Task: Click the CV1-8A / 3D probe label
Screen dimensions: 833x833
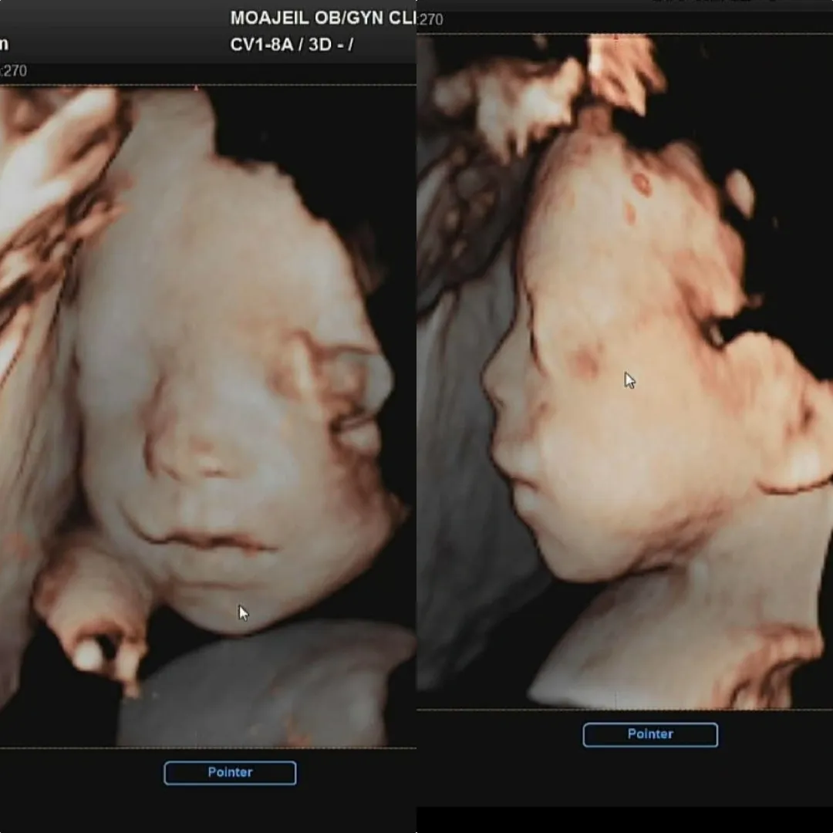Action: click(x=292, y=45)
